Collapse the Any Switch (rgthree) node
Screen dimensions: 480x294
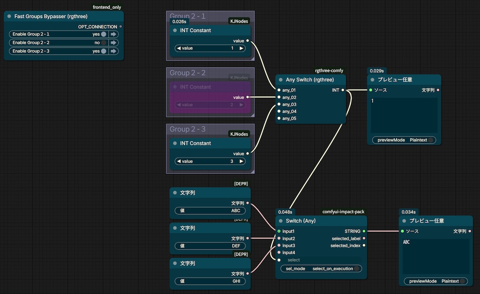[x=281, y=80]
